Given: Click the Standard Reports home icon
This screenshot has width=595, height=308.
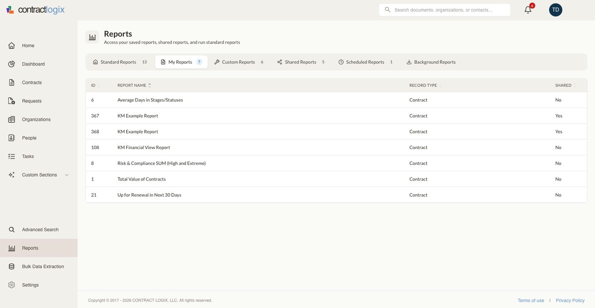Looking at the screenshot, I should click(x=95, y=62).
